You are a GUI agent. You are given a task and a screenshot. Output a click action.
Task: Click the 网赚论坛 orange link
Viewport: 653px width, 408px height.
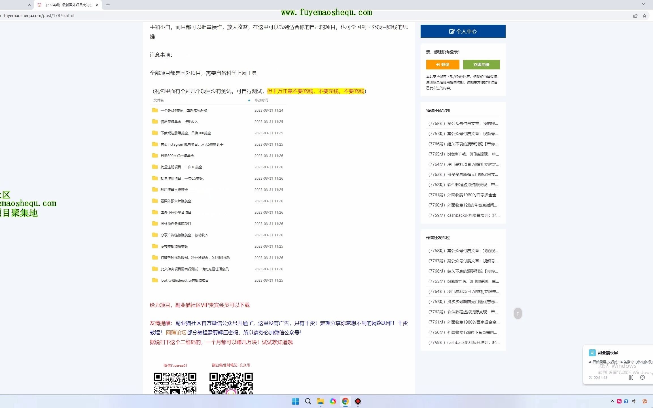pos(176,333)
